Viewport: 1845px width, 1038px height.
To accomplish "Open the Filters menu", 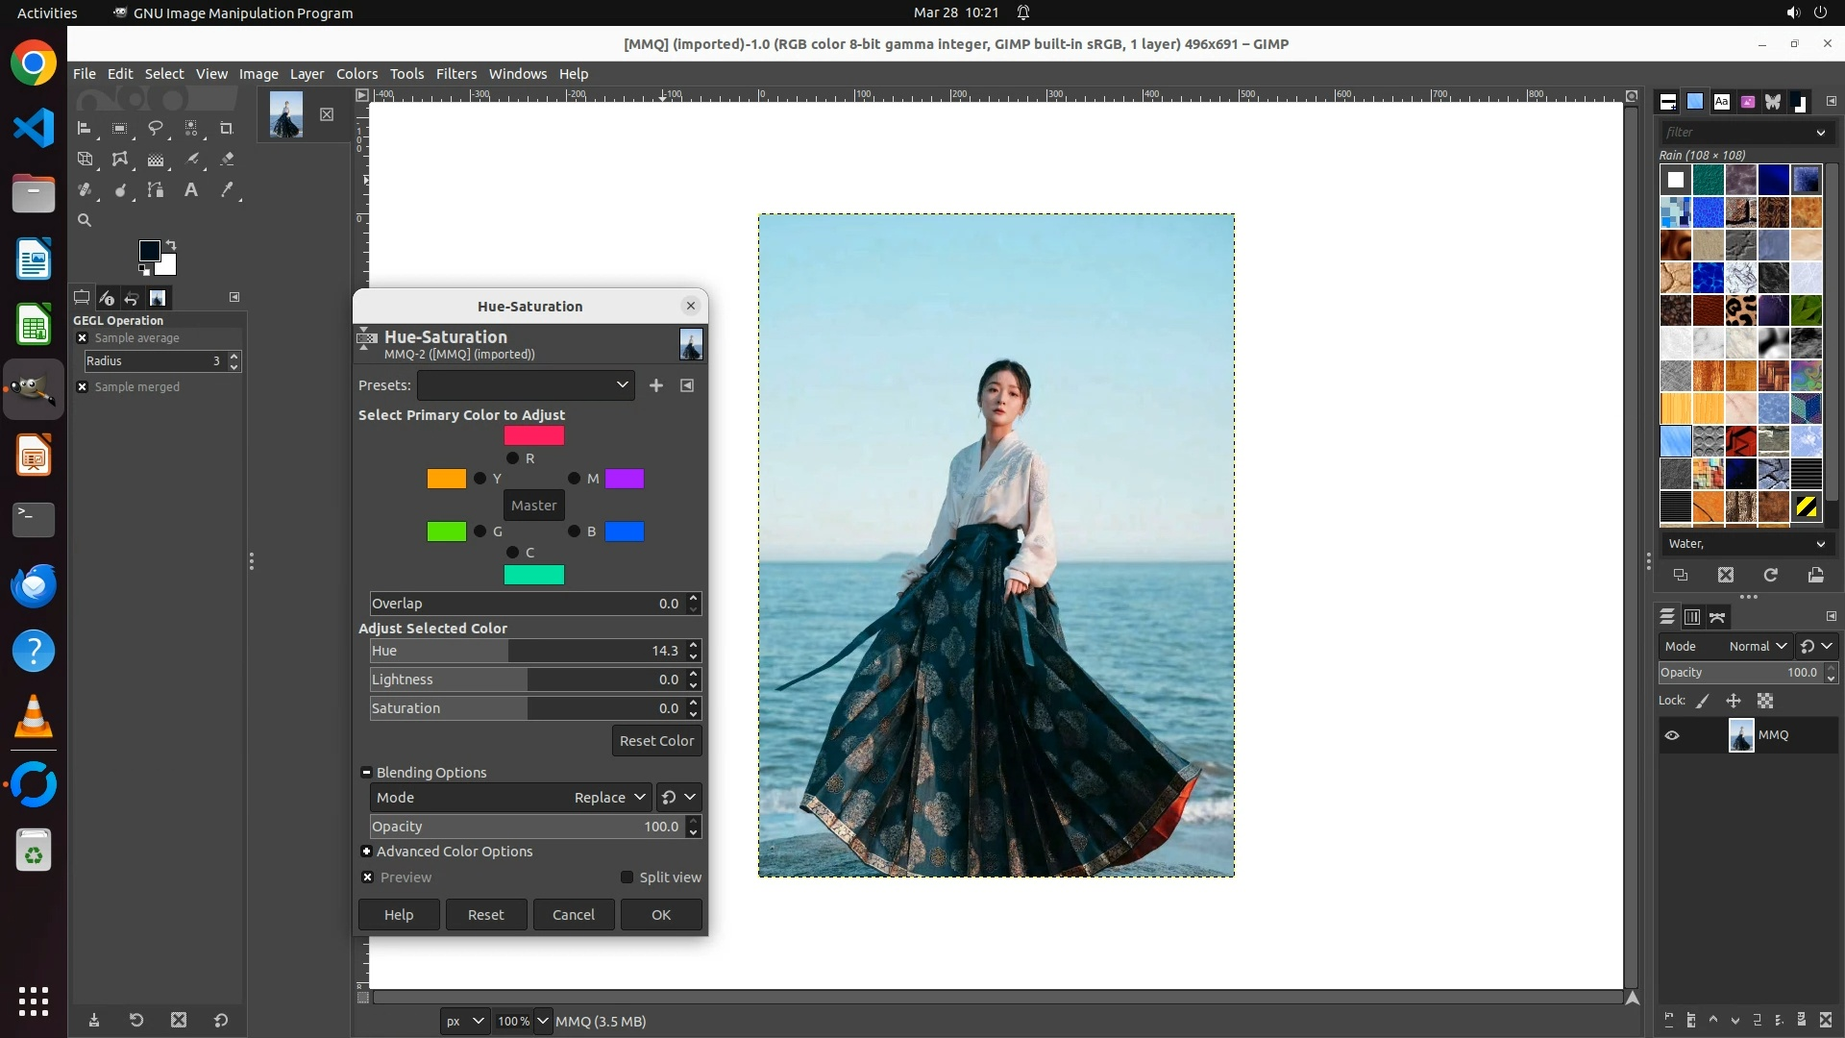I will pos(455,74).
